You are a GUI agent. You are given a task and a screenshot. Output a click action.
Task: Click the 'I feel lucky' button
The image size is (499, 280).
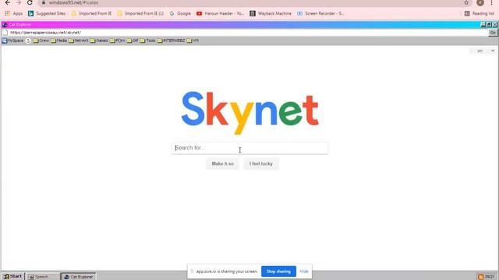coord(261,164)
